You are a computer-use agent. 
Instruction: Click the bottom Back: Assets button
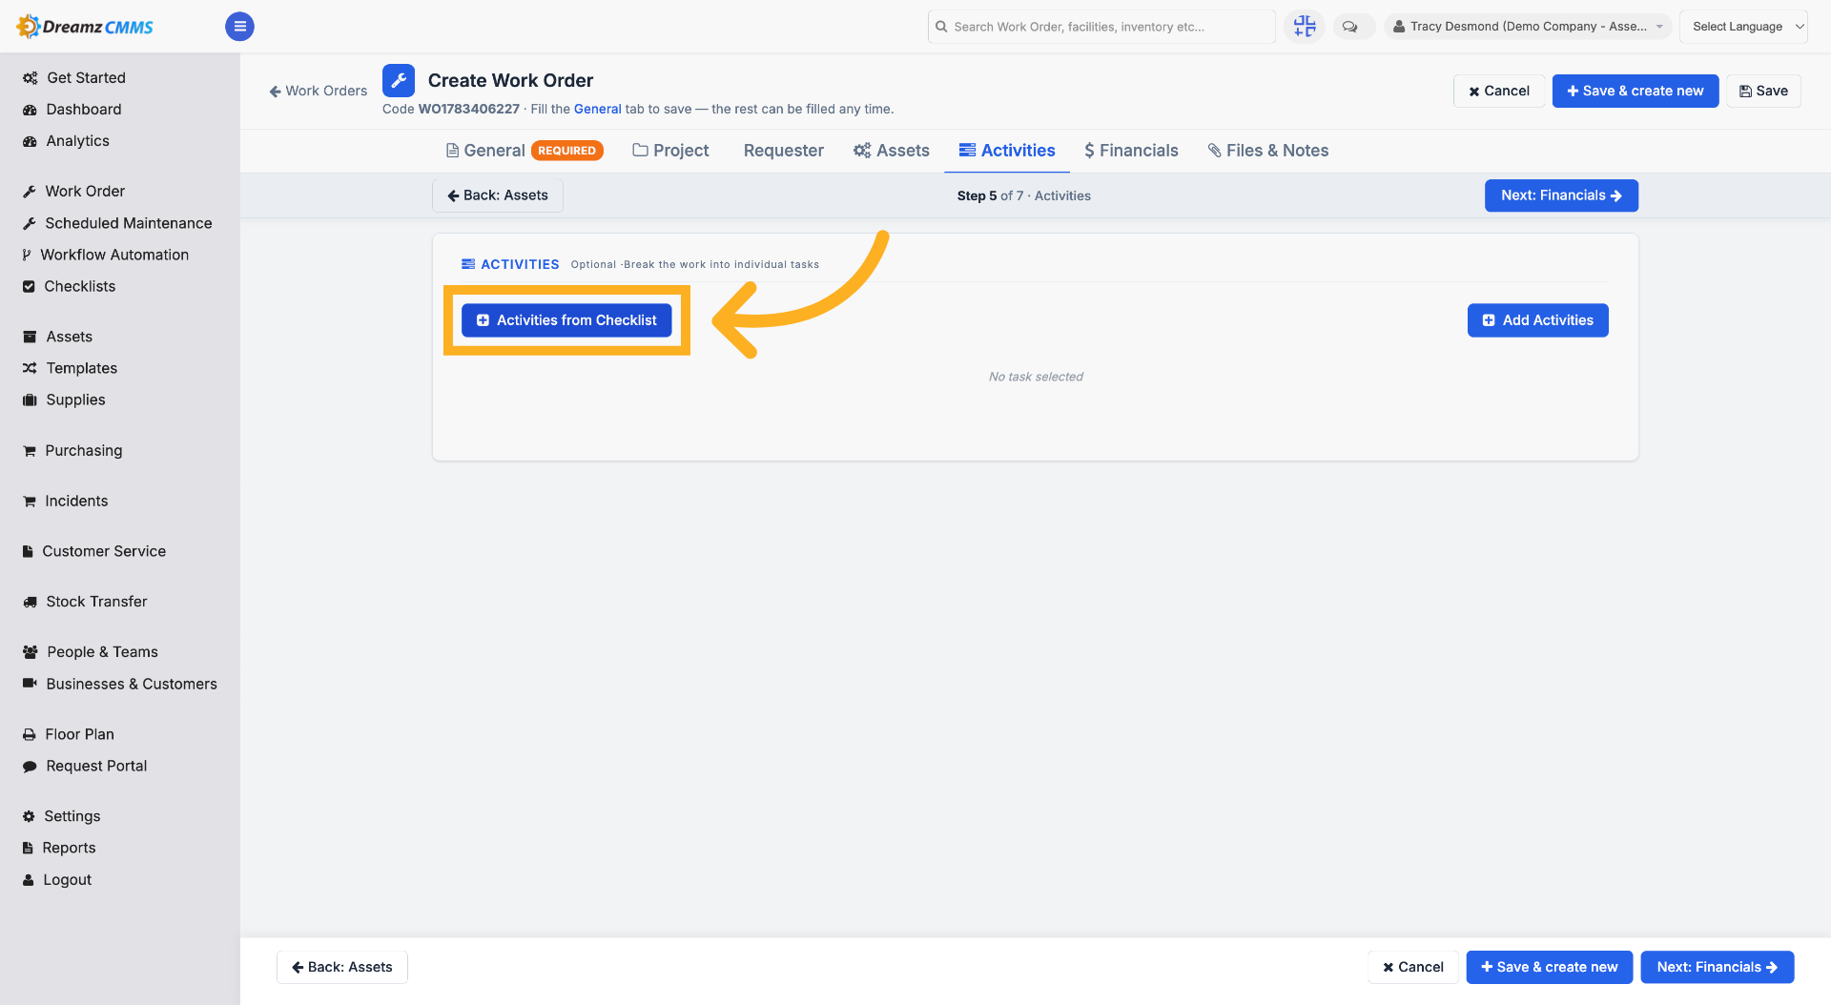tap(341, 967)
